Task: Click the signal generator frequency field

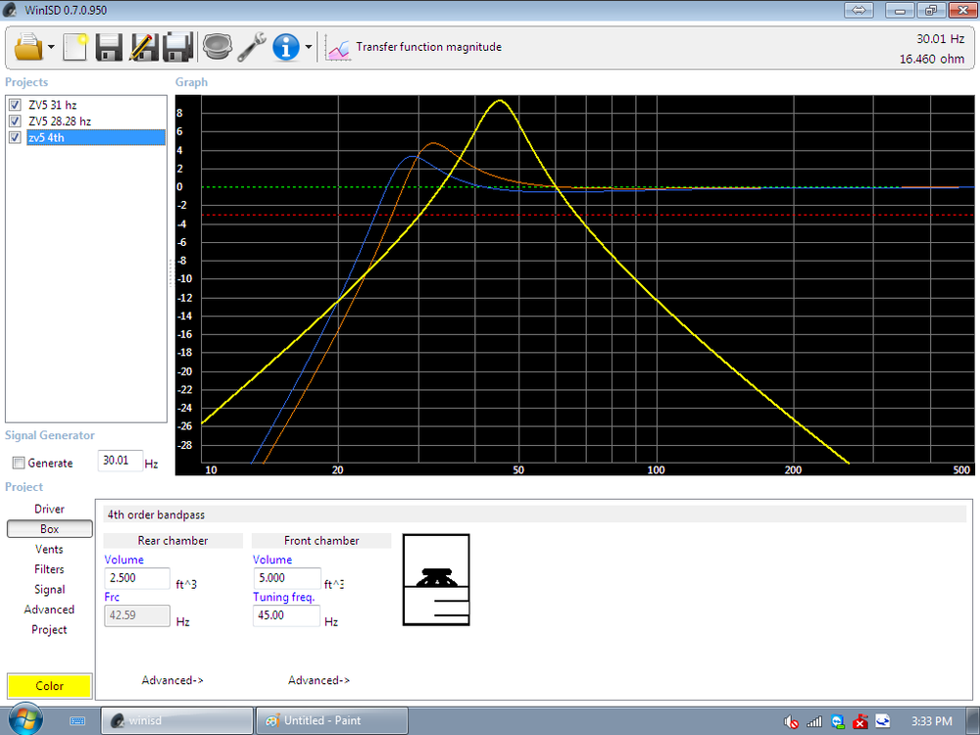Action: pyautogui.click(x=120, y=461)
